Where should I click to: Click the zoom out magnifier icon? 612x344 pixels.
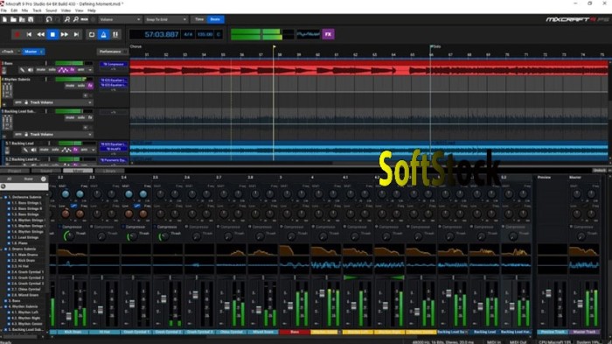76,19
